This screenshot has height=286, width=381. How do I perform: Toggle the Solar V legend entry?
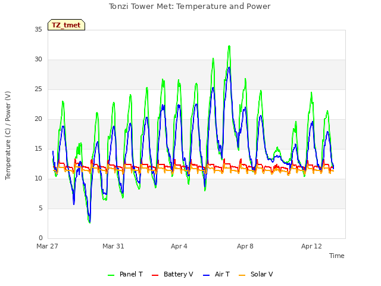pos(255,274)
